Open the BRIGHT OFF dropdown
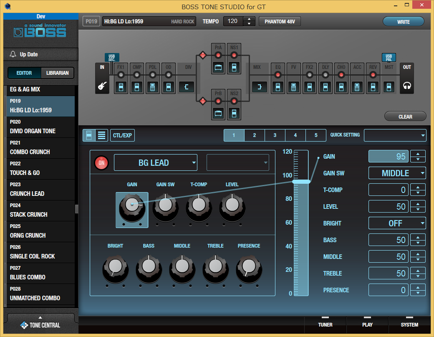The image size is (434, 337). pos(397,223)
